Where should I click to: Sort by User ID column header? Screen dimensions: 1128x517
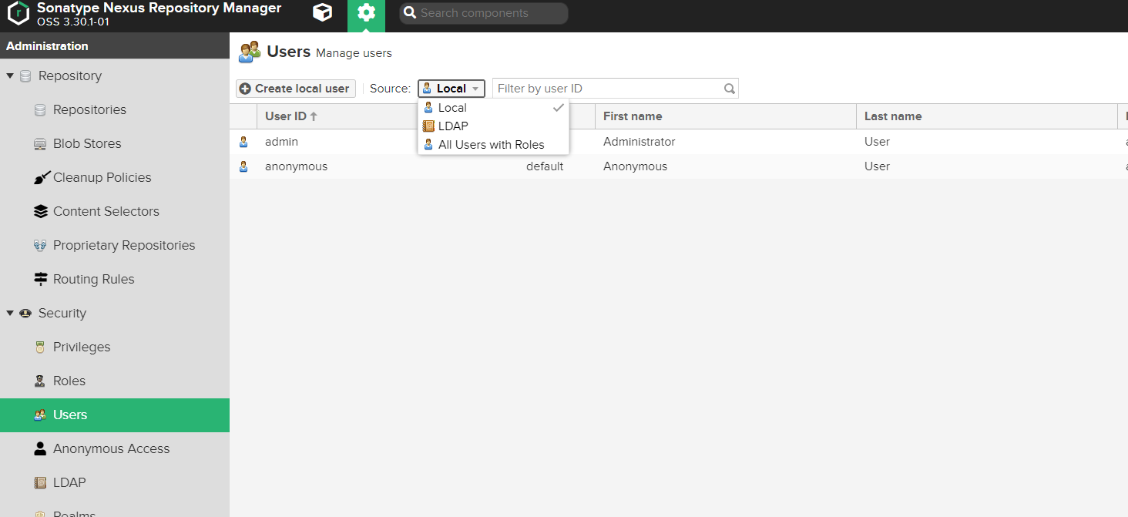tap(286, 116)
